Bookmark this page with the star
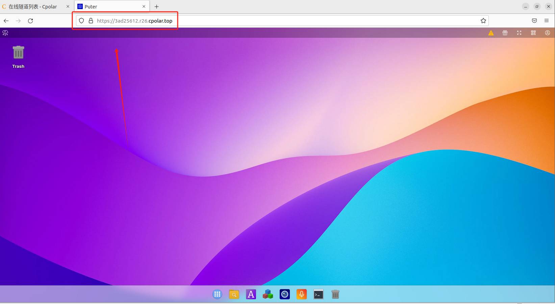 tap(483, 21)
